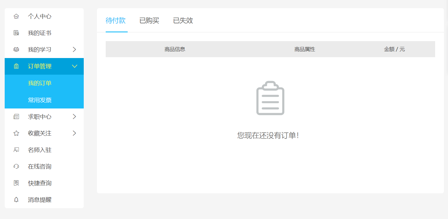Click the star icon beside 收藏关注
The image size is (448, 219).
(x=16, y=133)
